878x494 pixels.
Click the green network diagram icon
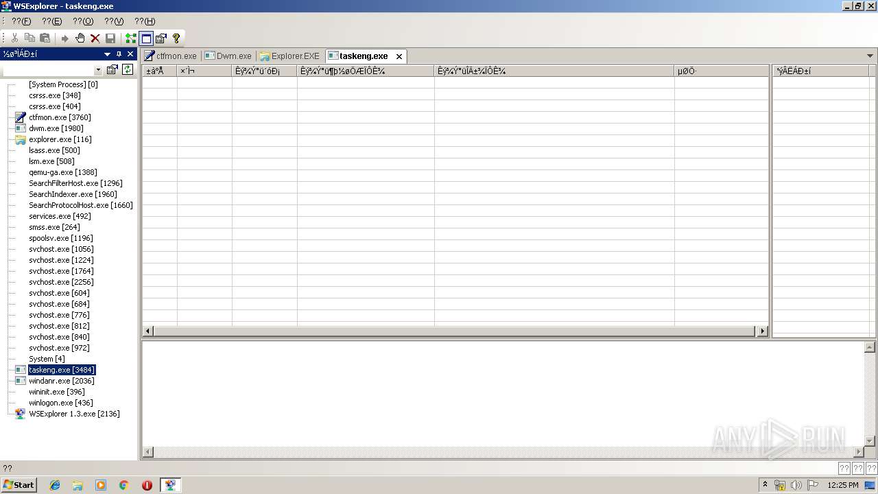click(130, 38)
